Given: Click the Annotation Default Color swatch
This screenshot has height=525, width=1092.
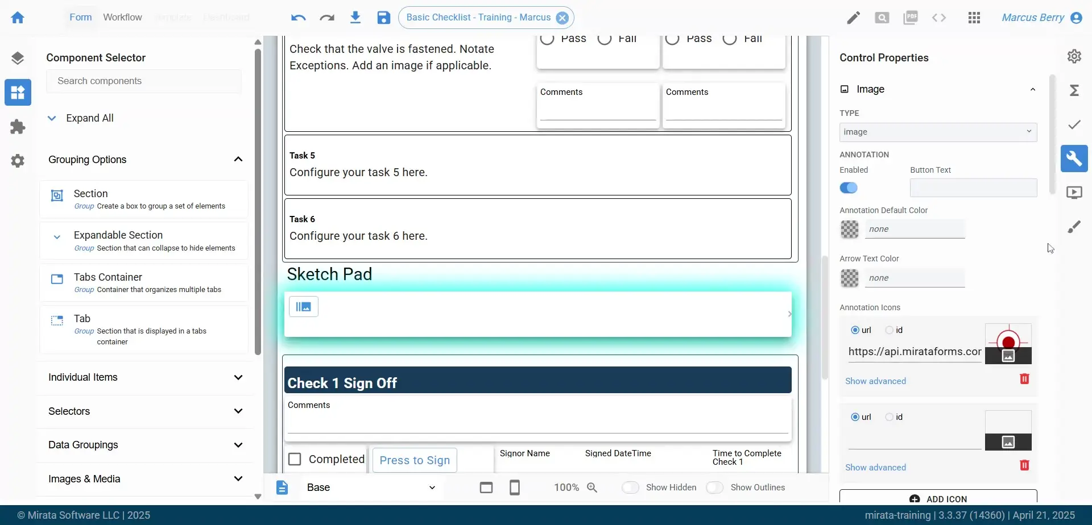Looking at the screenshot, I should click(x=850, y=229).
